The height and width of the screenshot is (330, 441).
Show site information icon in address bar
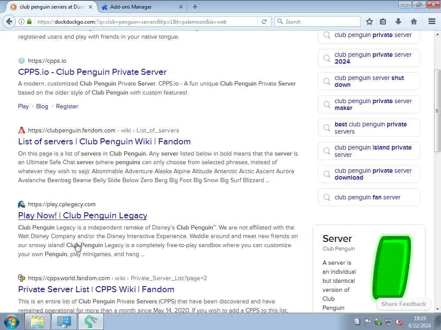point(22,21)
